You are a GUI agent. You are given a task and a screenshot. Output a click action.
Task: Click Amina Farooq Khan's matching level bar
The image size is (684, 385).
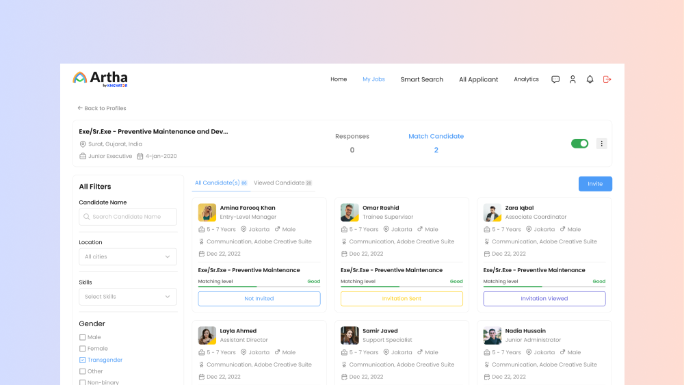[259, 287]
